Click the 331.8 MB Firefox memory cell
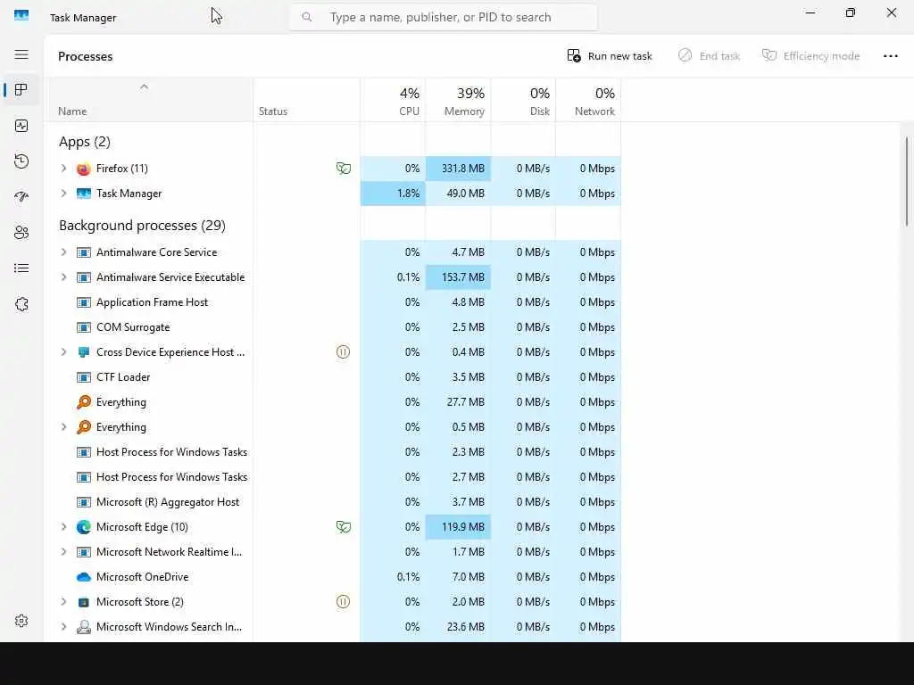Screen dimensions: 914x685 click(x=458, y=169)
